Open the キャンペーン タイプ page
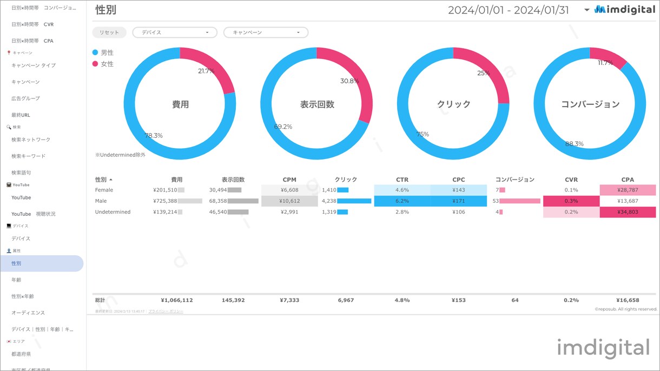This screenshot has height=371, width=660. pos(34,65)
